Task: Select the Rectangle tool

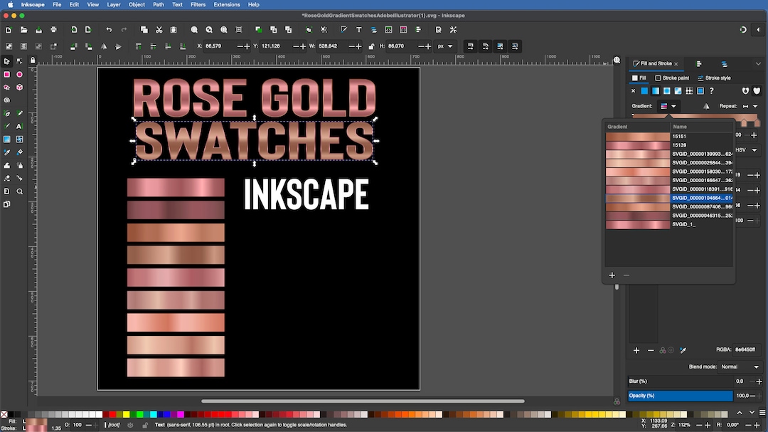Action: 8,75
